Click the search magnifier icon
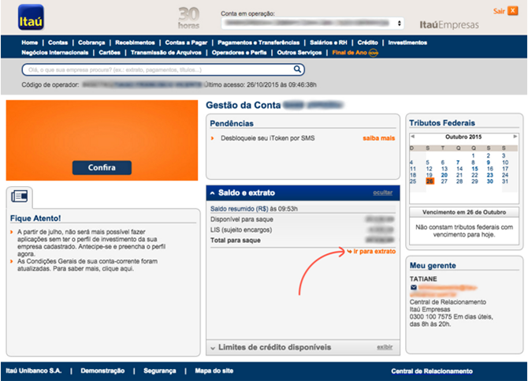 tap(297, 69)
